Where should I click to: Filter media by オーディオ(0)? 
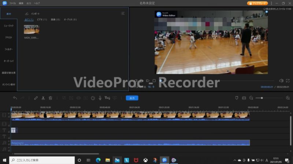click(70, 19)
